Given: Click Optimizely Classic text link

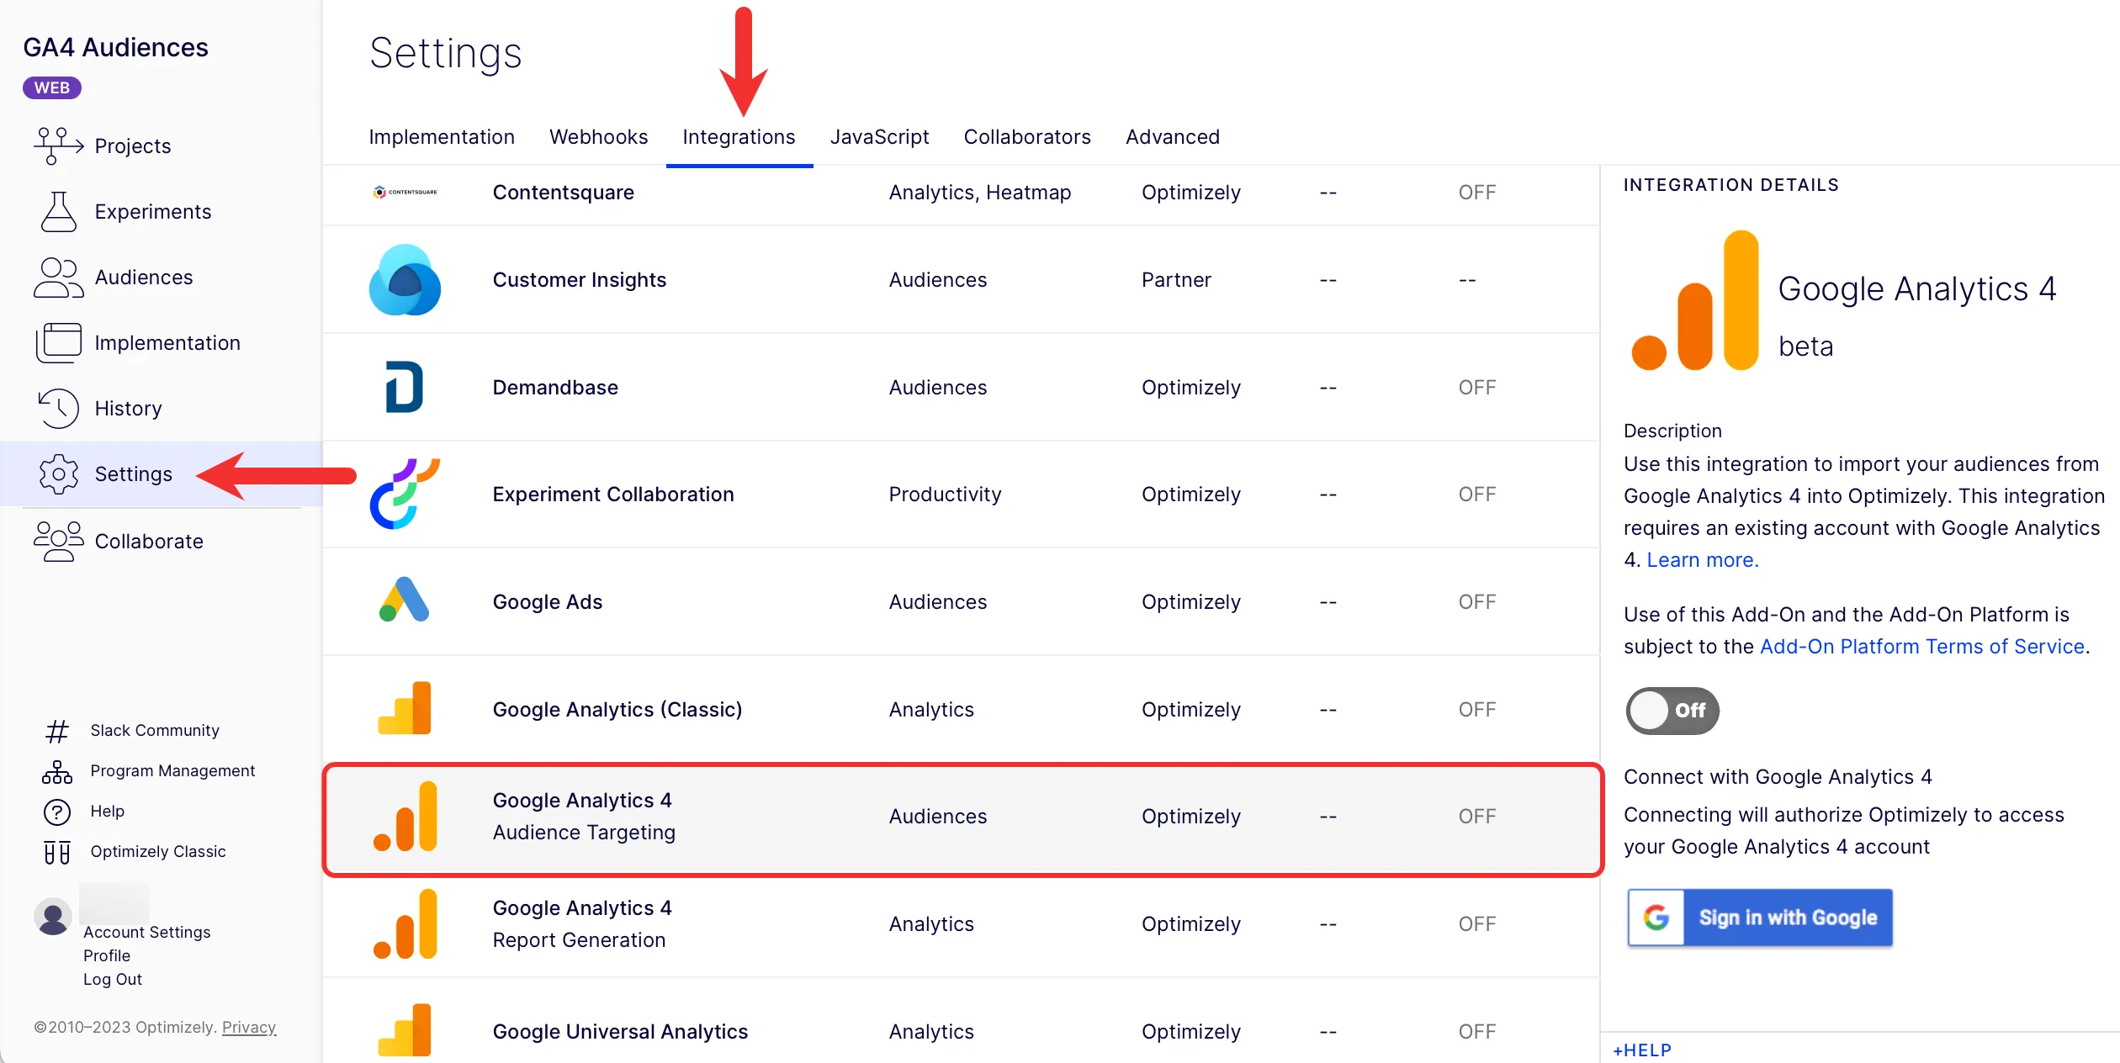Looking at the screenshot, I should click(158, 852).
